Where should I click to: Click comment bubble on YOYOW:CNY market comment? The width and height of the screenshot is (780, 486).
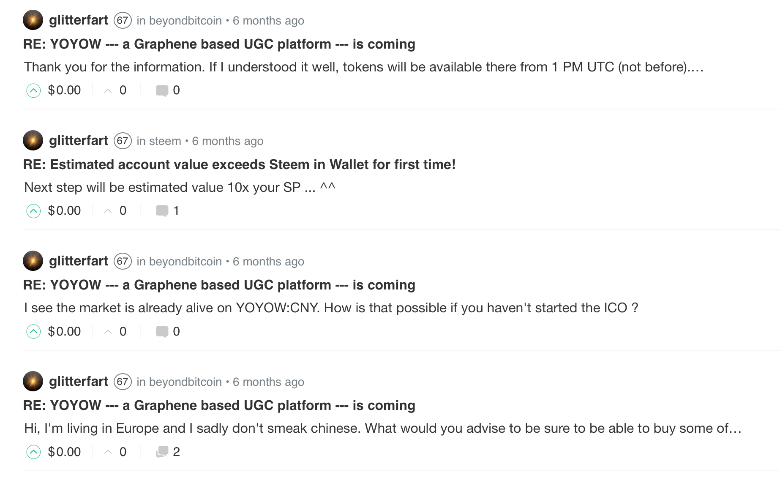click(162, 332)
